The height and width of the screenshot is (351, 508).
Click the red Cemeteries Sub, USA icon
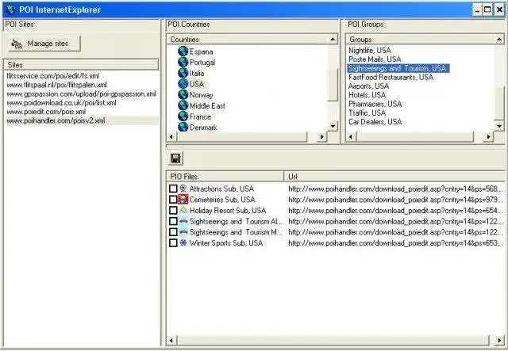point(183,200)
